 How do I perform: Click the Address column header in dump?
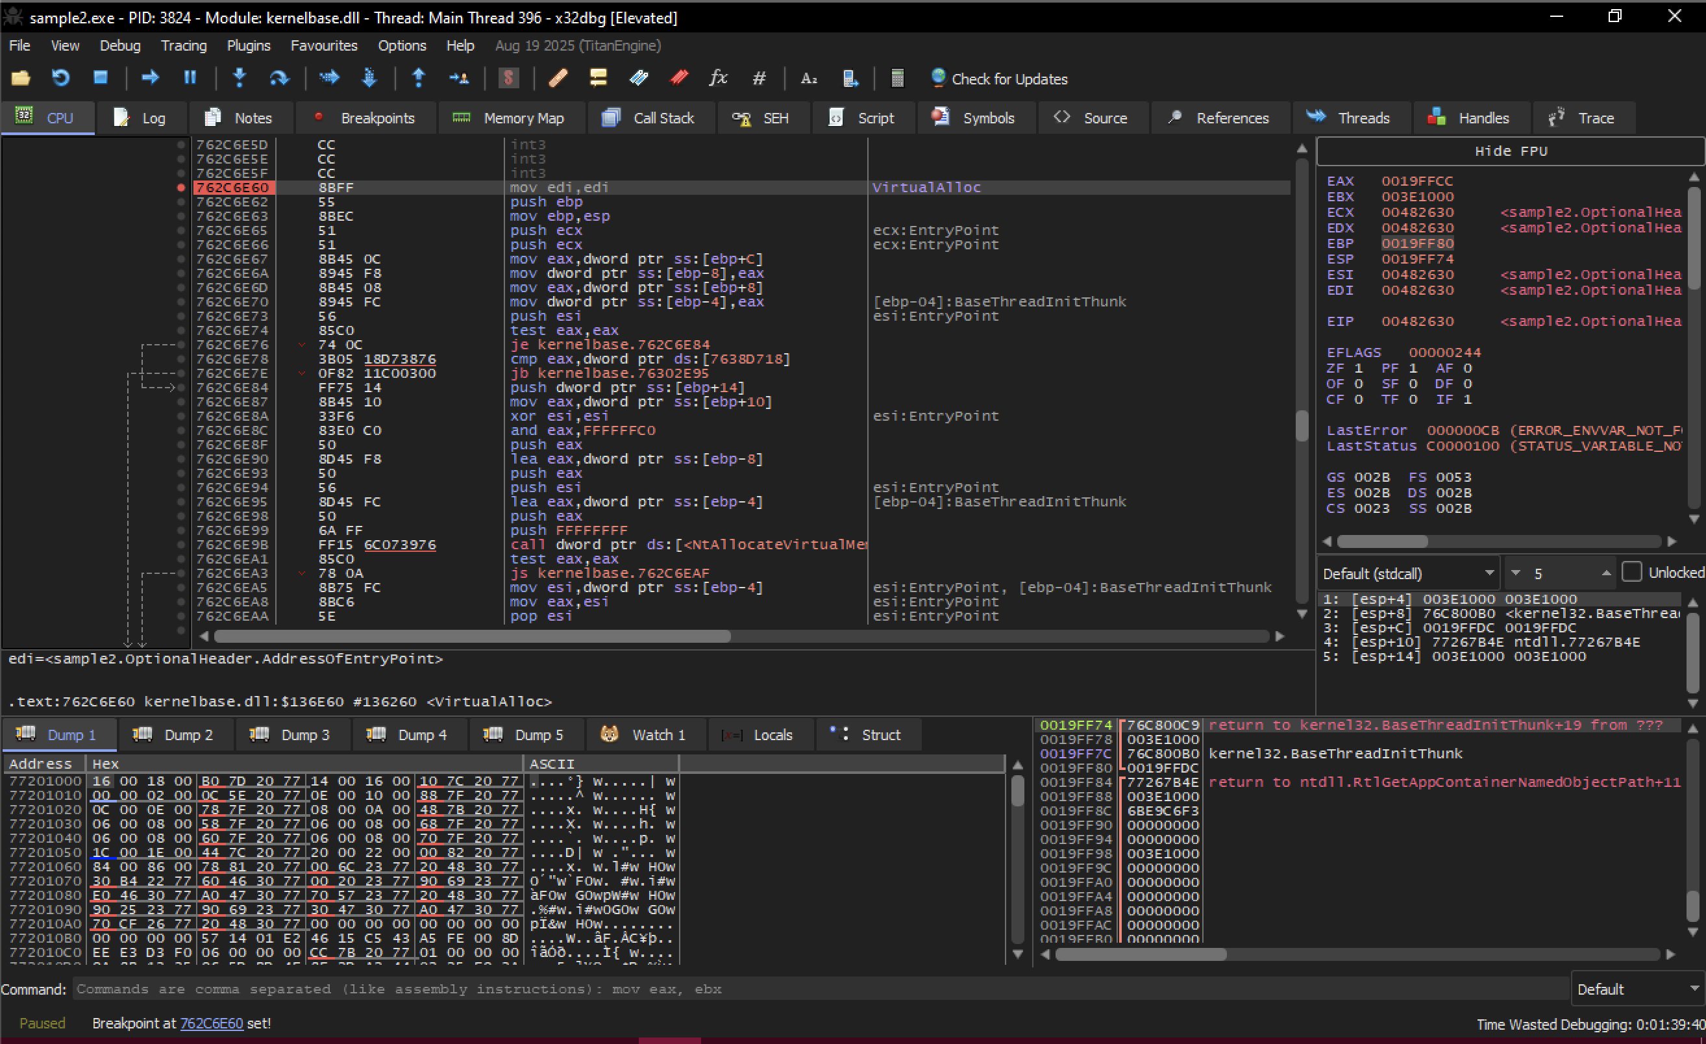(43, 764)
